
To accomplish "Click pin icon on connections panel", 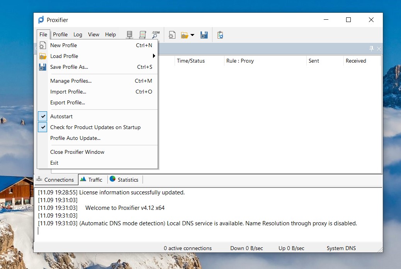I will tap(371, 48).
